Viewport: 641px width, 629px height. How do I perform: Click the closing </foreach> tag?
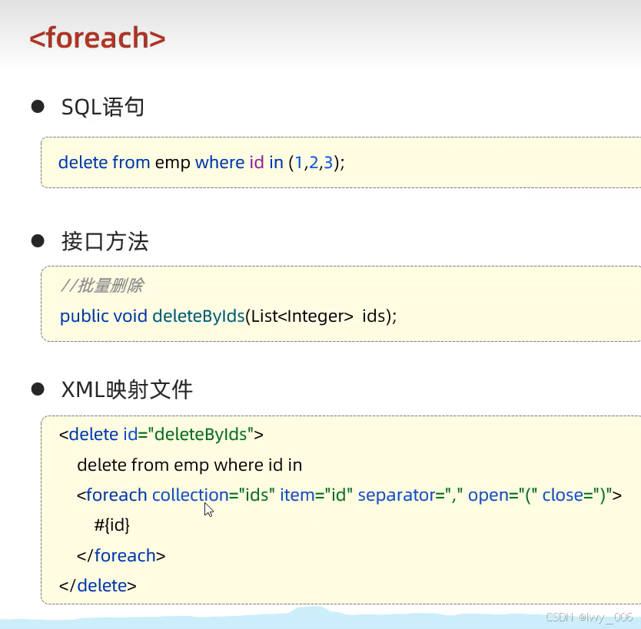point(121,556)
